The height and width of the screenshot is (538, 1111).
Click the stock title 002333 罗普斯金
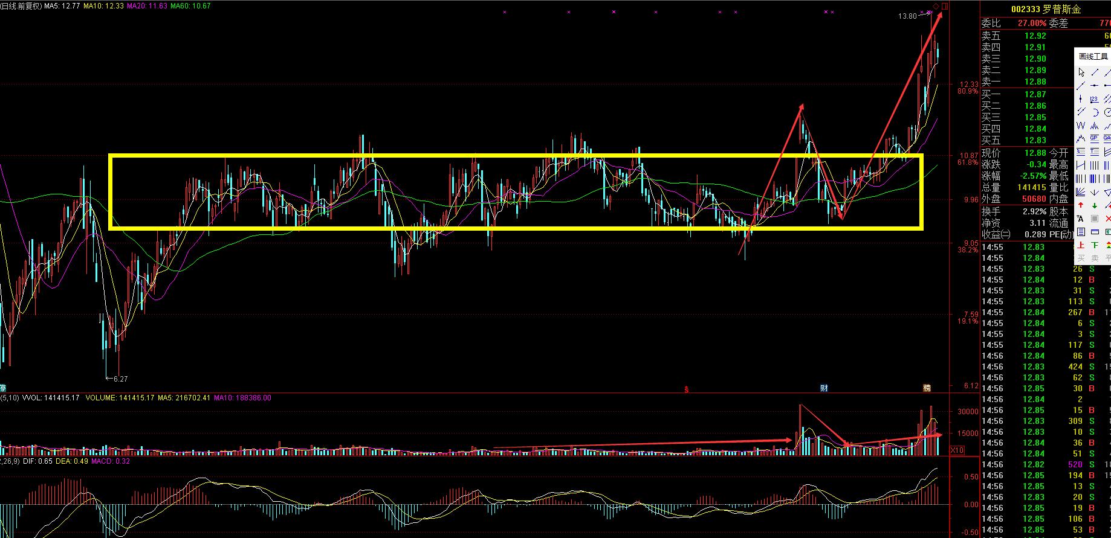(1045, 9)
